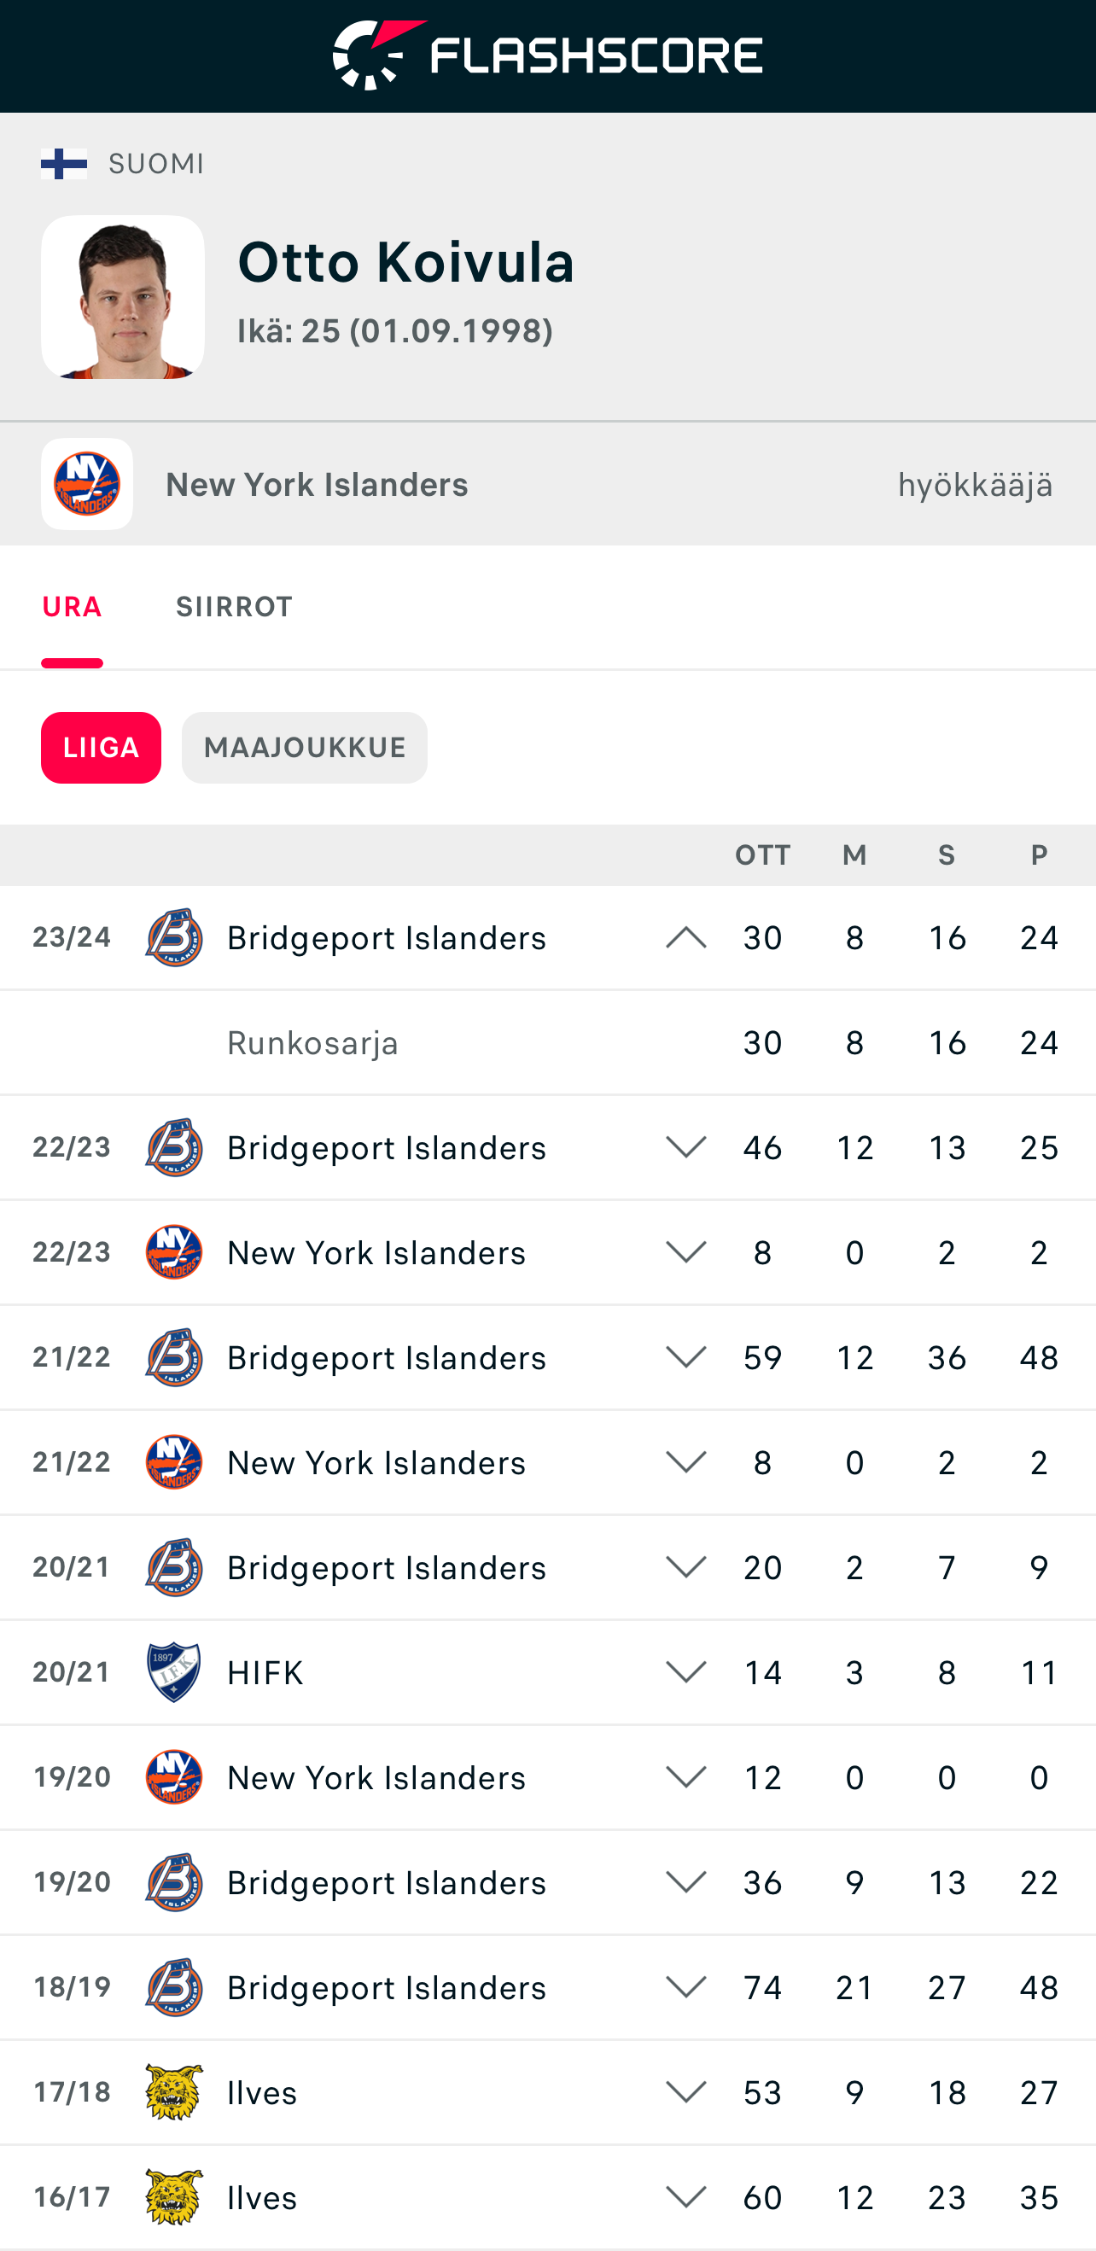Select the LIIGA filter pill
Screen dimensions: 1096x2251
click(x=101, y=748)
